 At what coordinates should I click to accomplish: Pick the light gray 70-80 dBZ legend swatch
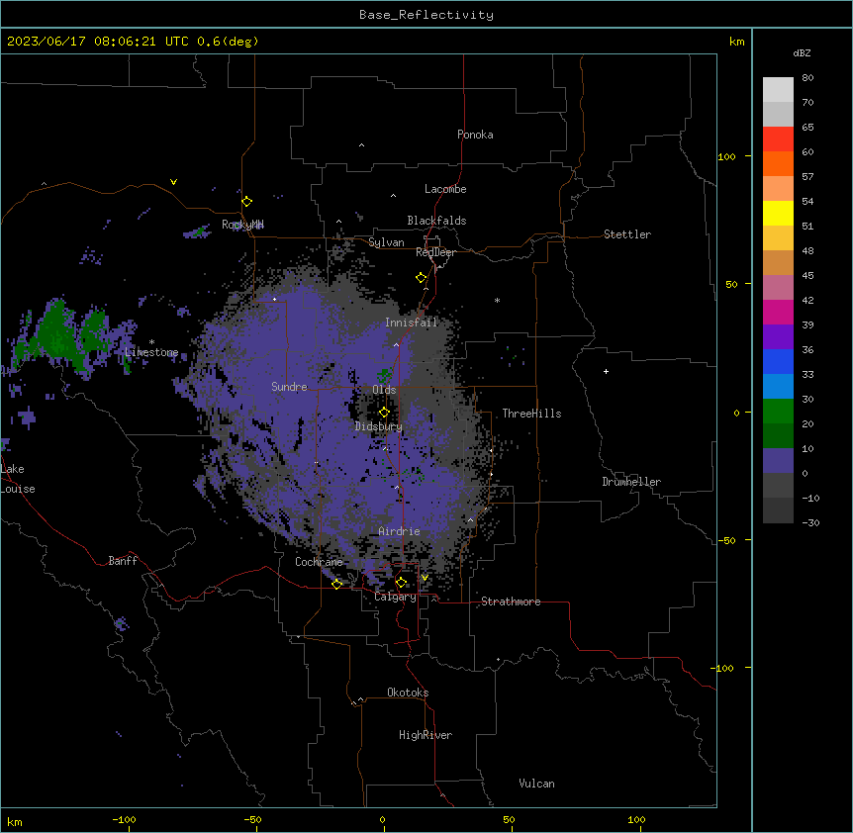pyautogui.click(x=778, y=90)
